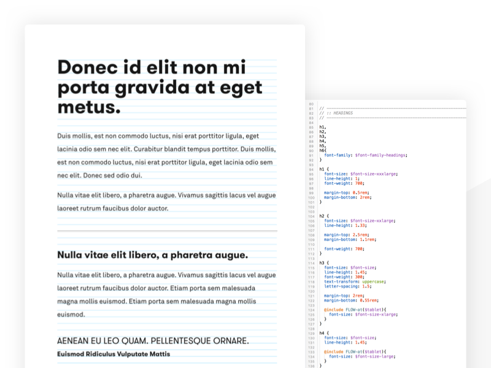Screen dimensions: 491x368
Task: Click code 'text-transform: uppercase;'
Action: tap(355, 282)
